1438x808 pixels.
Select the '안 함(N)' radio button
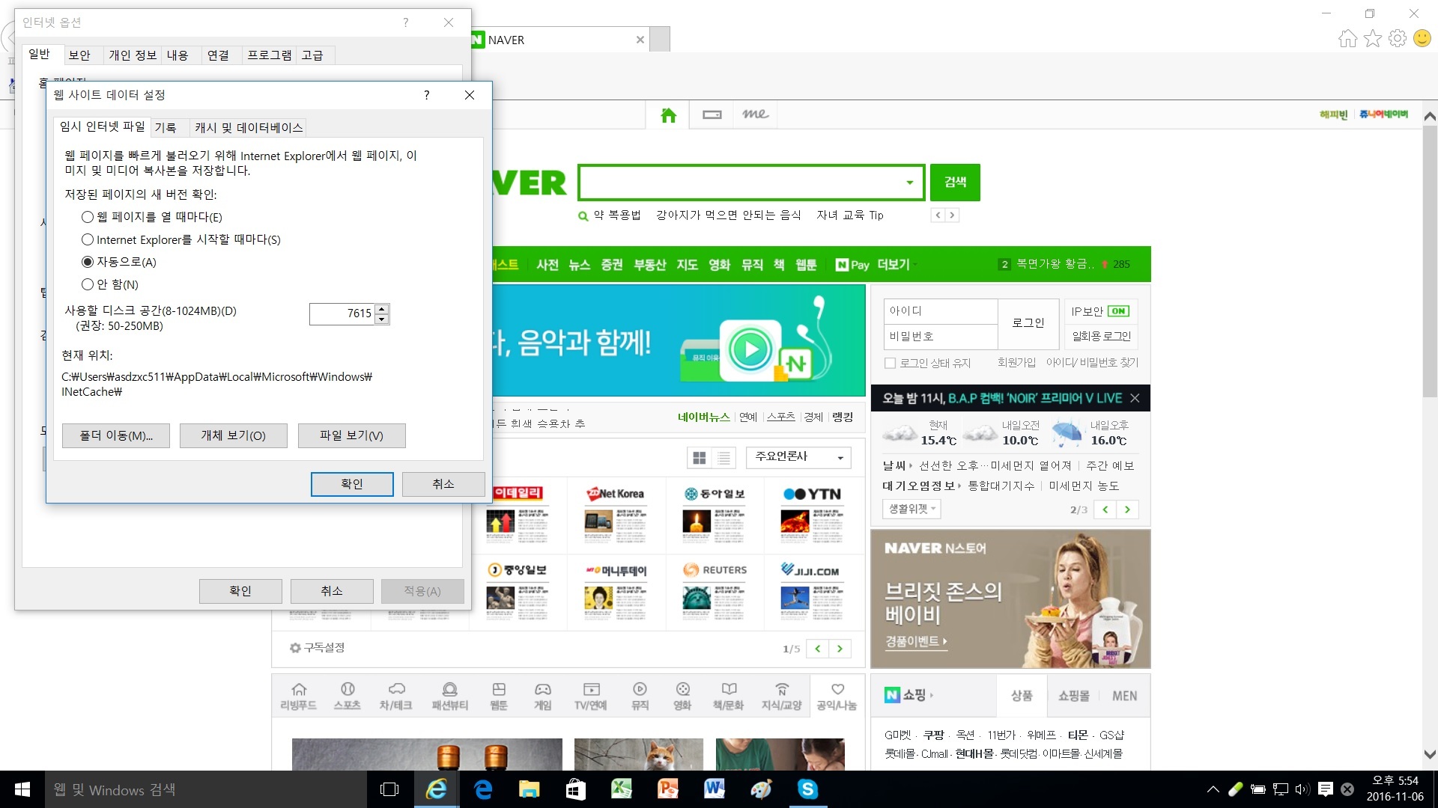click(x=88, y=284)
